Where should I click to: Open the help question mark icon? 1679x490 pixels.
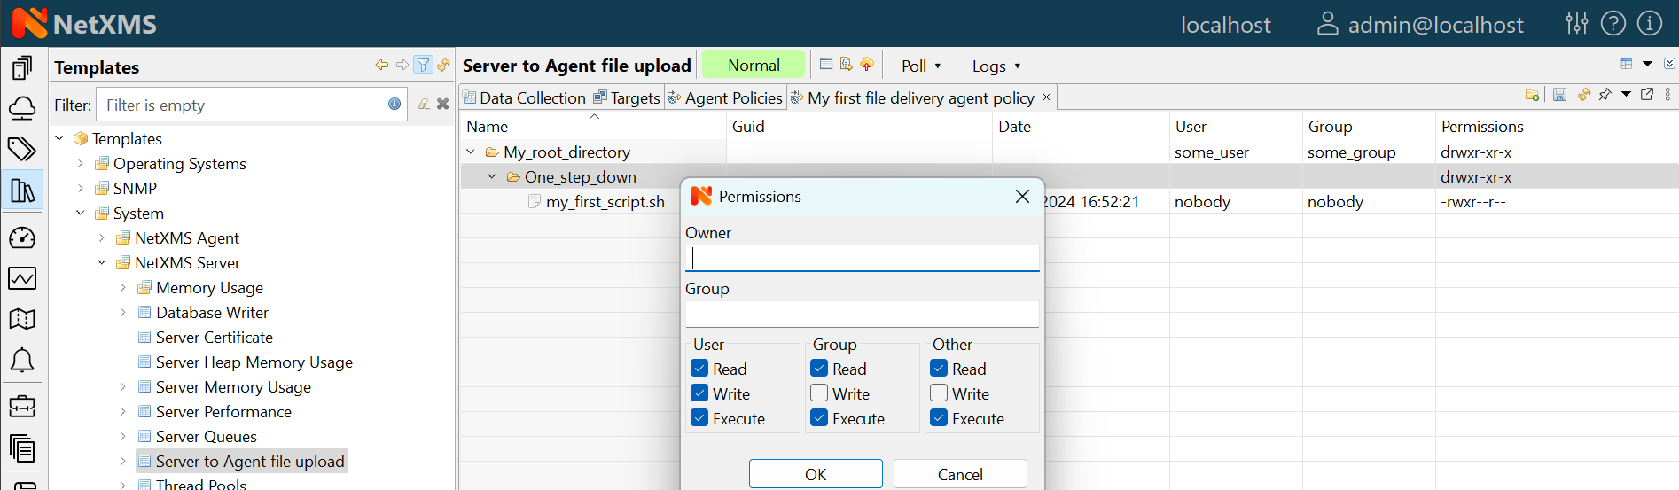pyautogui.click(x=1613, y=24)
